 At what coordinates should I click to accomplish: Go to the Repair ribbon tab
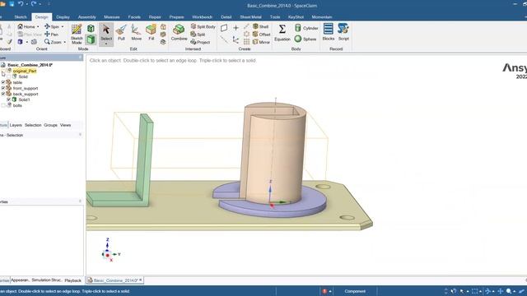click(x=155, y=16)
